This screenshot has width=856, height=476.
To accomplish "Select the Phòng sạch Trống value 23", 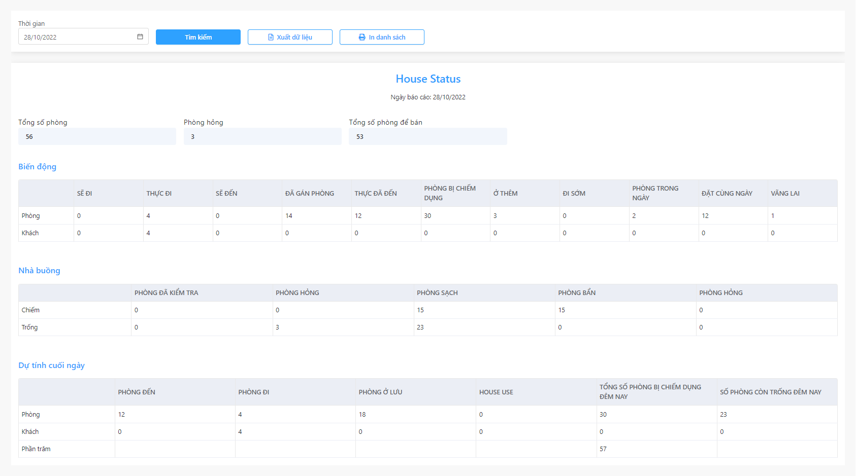I will (x=420, y=327).
